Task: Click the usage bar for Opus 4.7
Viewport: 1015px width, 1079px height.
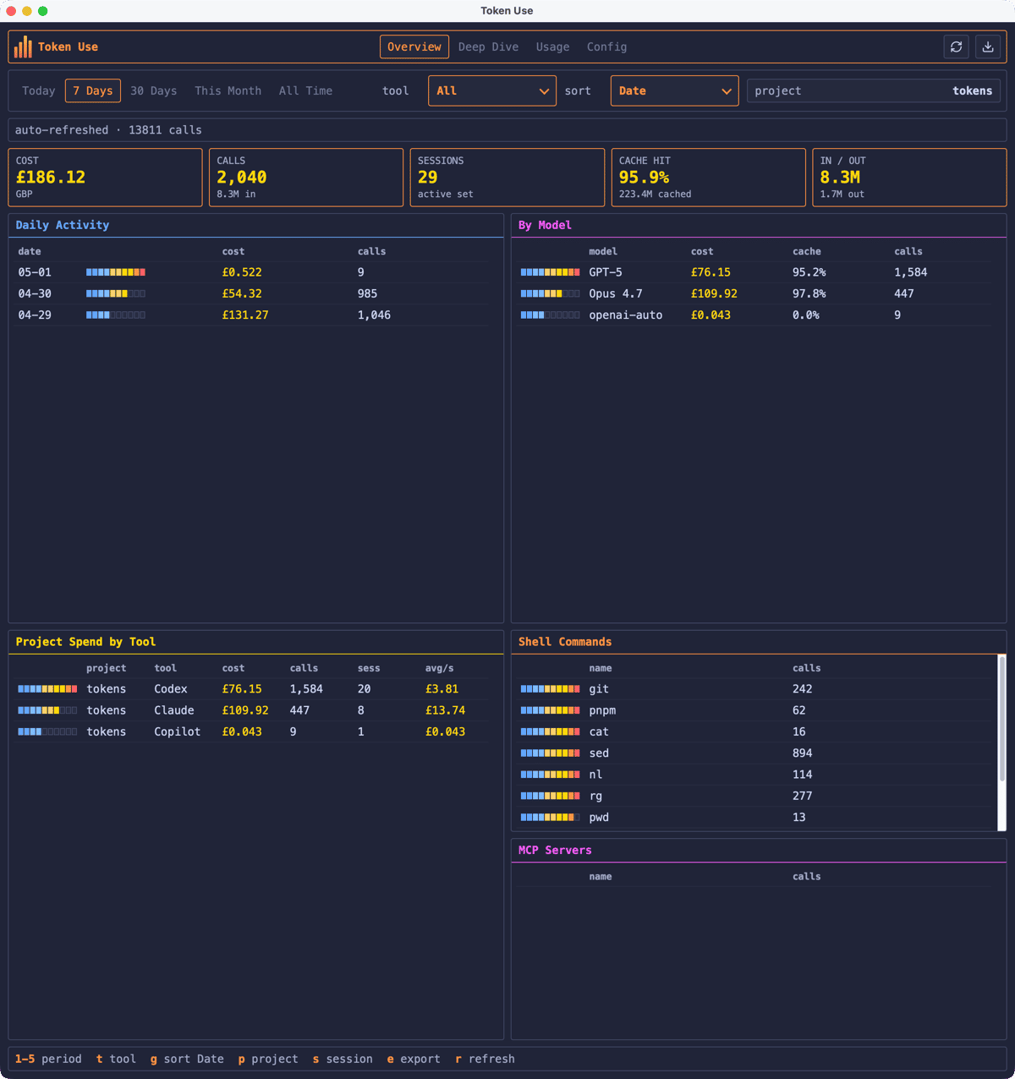Action: 551,293
